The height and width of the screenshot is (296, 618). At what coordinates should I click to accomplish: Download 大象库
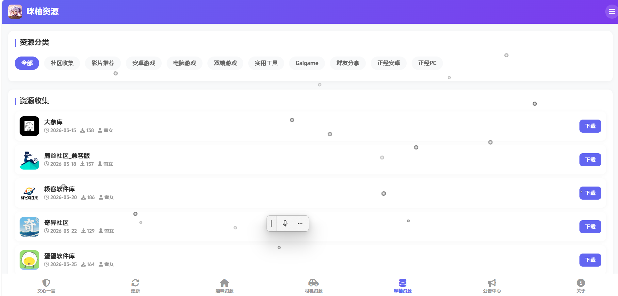590,126
